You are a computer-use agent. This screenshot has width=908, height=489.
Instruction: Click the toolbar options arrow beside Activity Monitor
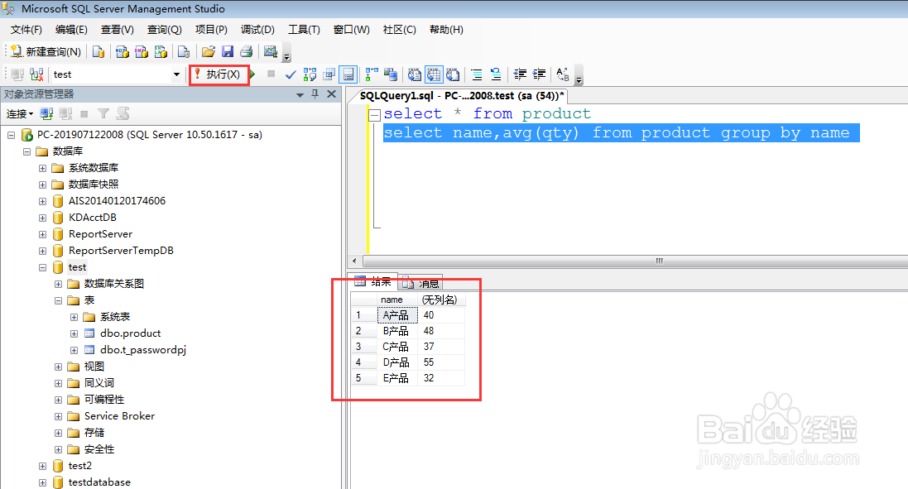[x=286, y=57]
